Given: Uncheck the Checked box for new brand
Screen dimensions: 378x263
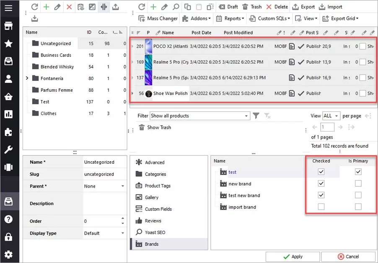Looking at the screenshot, I should (x=321, y=183).
